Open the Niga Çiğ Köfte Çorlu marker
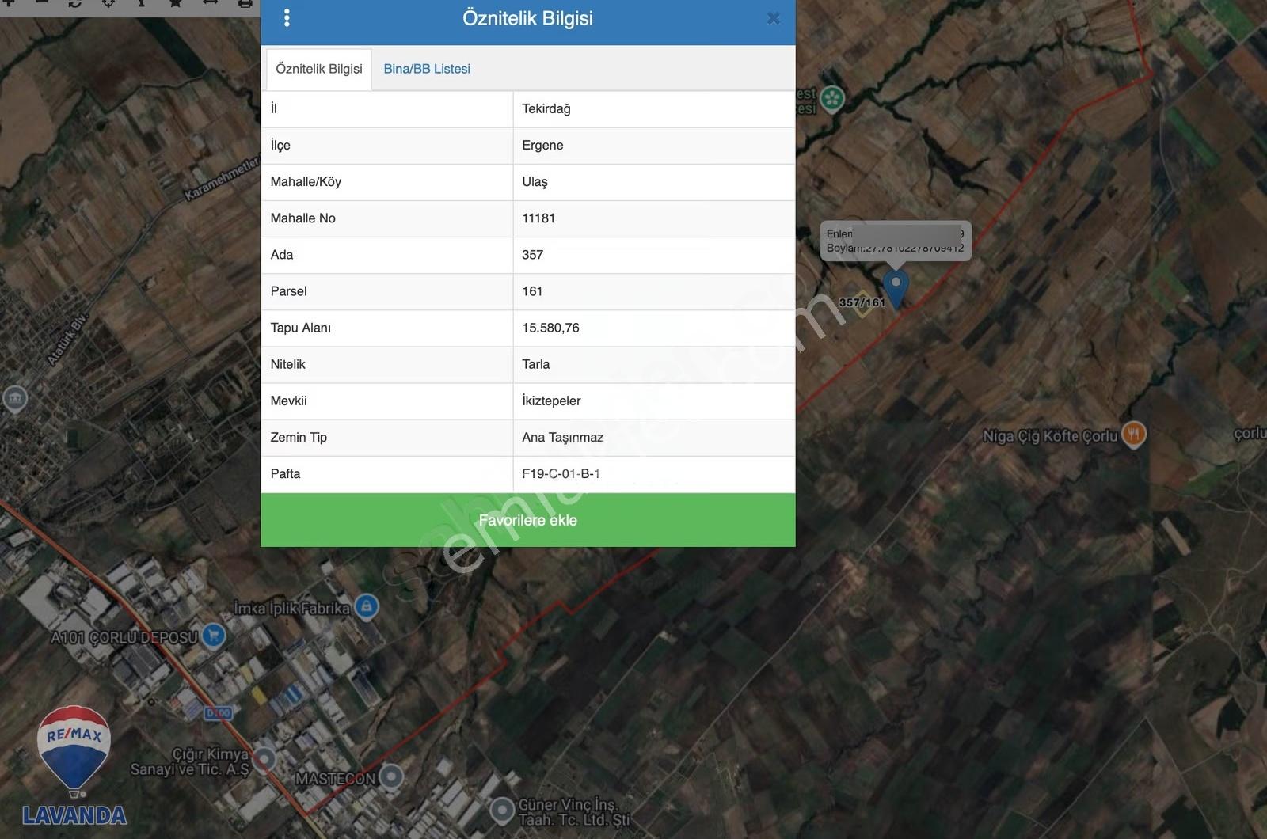1267x839 pixels. click(x=1134, y=434)
